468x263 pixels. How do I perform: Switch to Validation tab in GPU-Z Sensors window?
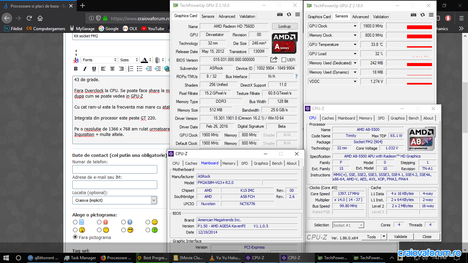click(x=381, y=17)
